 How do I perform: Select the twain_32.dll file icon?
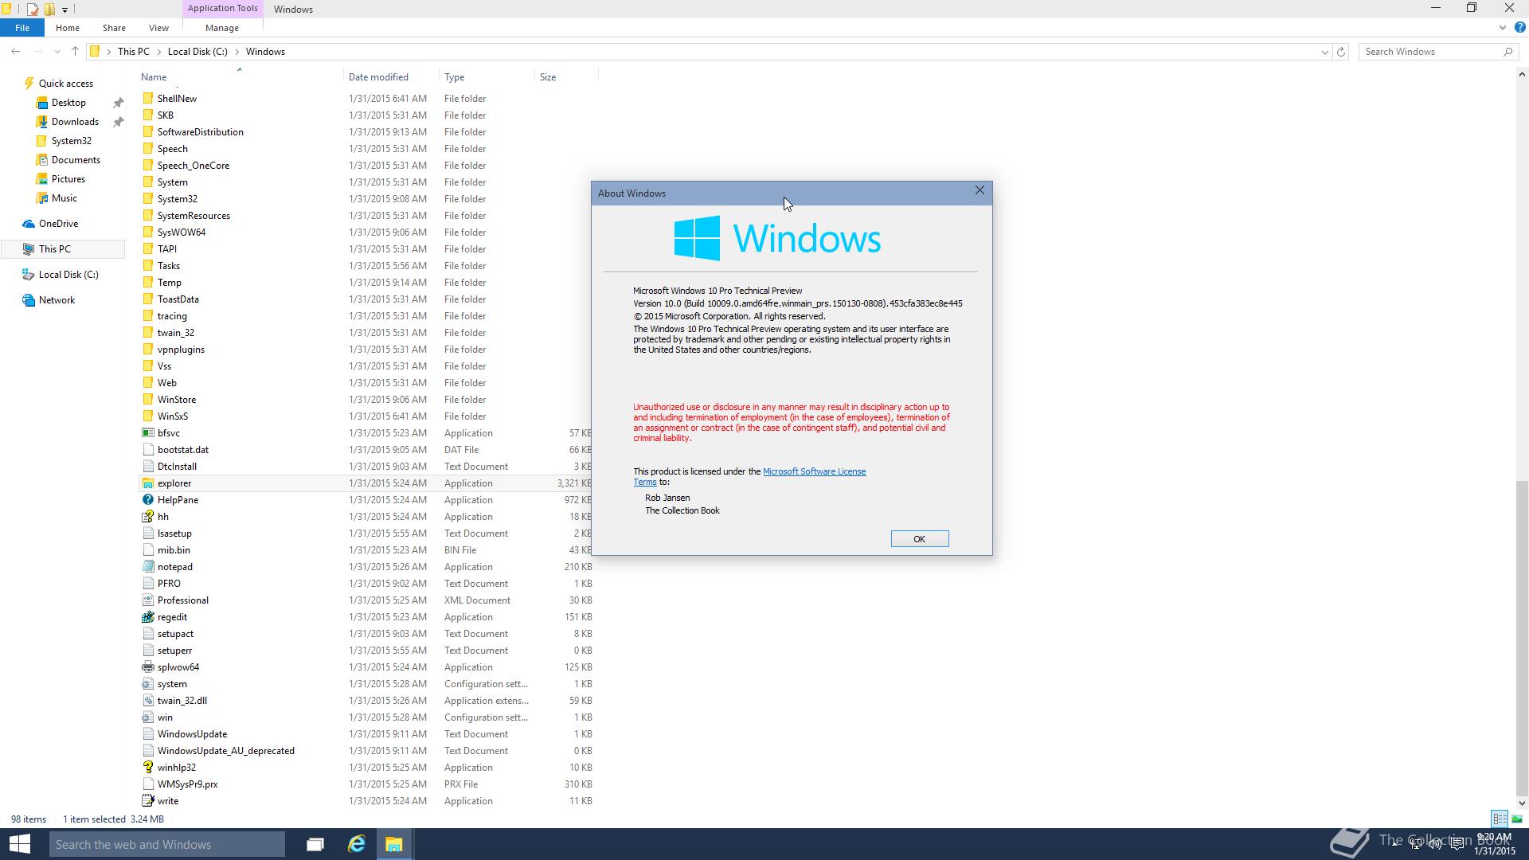tap(147, 701)
